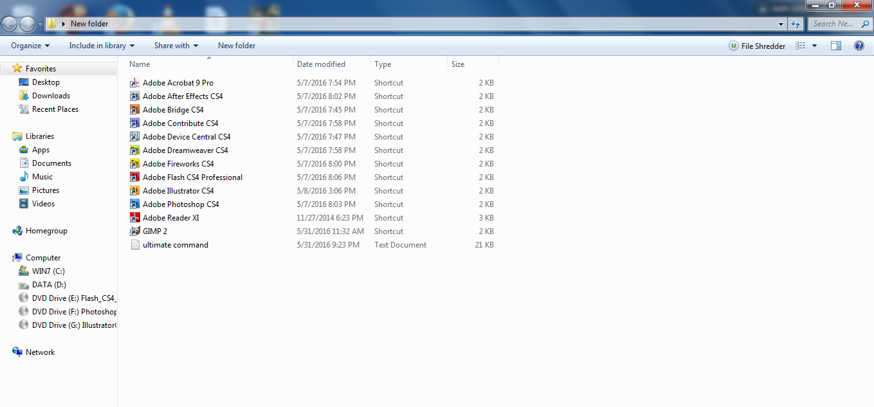874x407 pixels.
Task: Click the New folder button
Action: click(237, 46)
